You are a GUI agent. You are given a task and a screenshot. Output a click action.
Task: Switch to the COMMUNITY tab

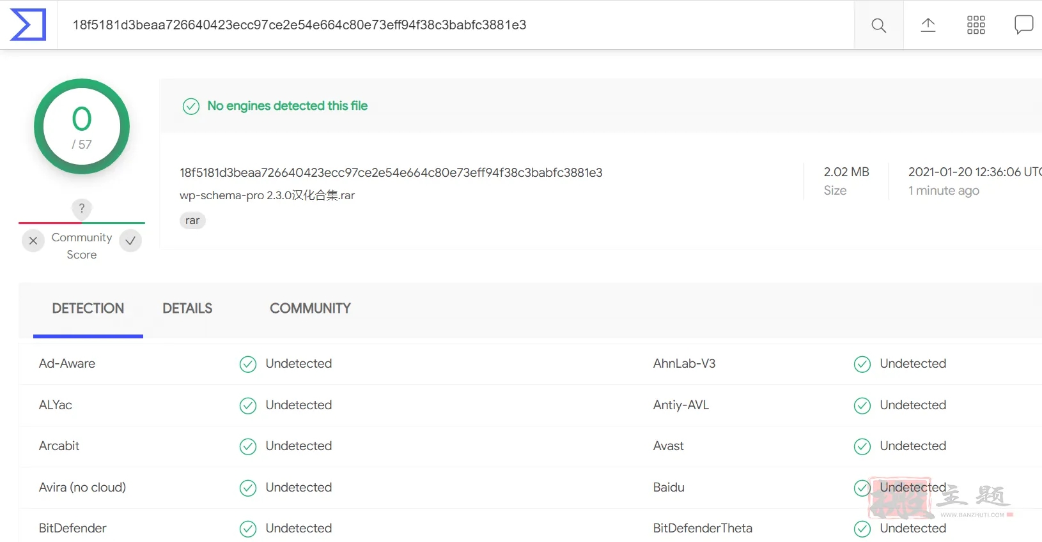point(310,308)
